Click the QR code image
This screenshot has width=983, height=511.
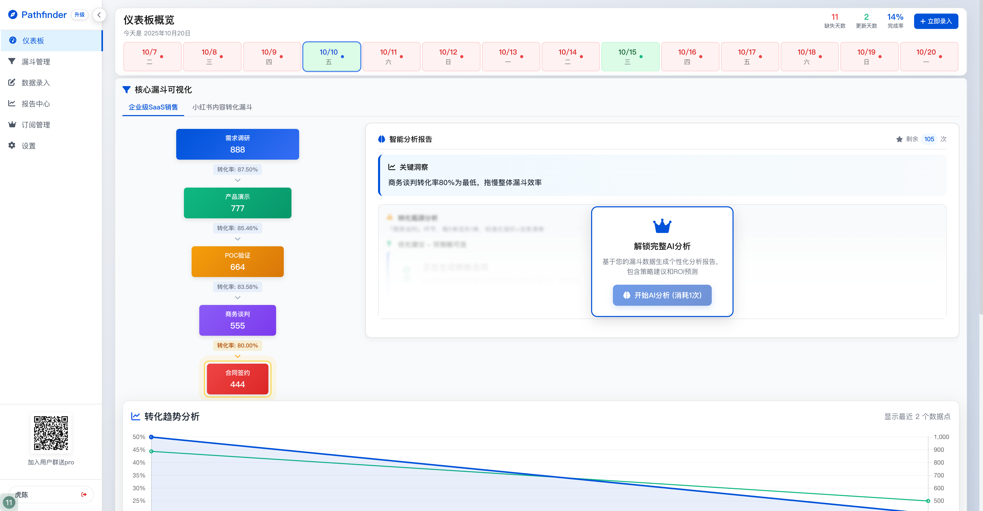tap(51, 433)
